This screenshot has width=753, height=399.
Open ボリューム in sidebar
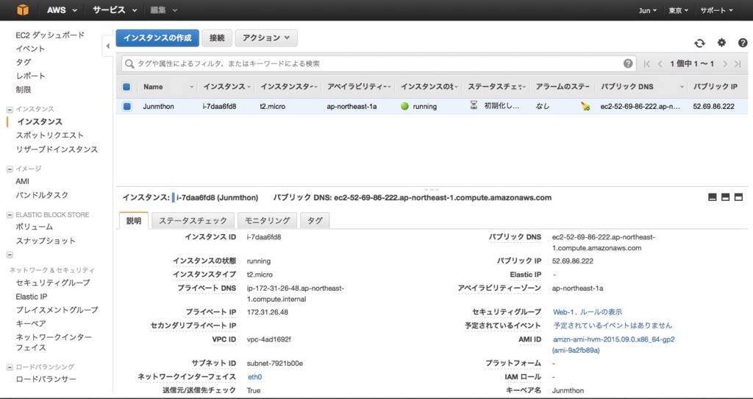[34, 227]
